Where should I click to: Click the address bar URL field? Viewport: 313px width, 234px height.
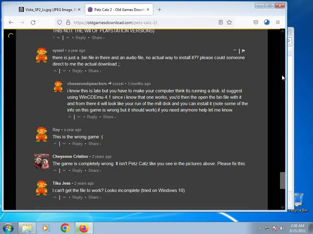coord(145,23)
